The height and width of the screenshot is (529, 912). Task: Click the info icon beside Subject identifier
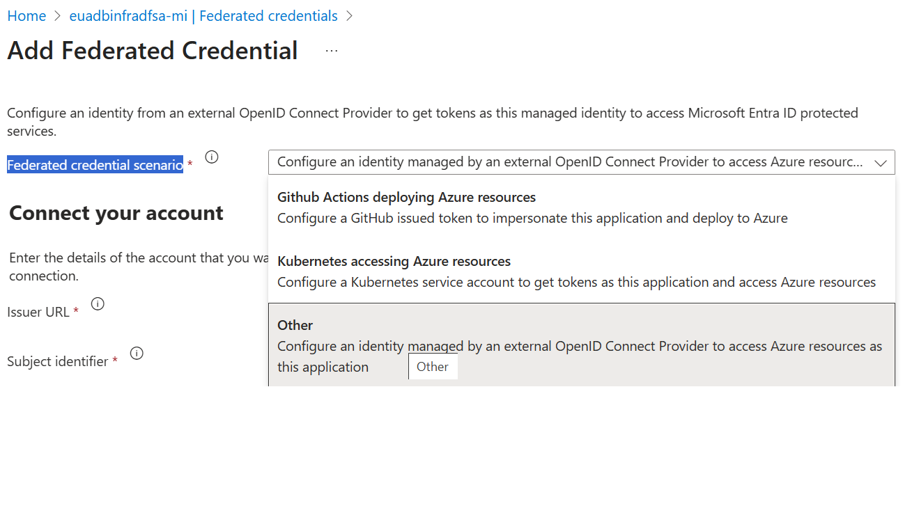coord(137,353)
